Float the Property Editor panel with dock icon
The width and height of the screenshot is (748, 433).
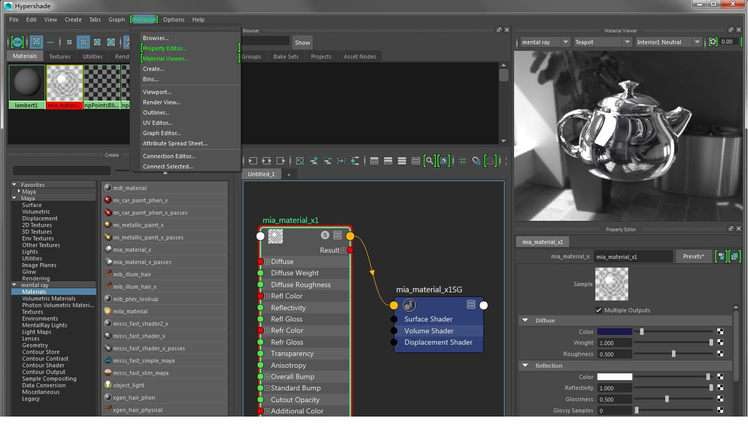731,229
